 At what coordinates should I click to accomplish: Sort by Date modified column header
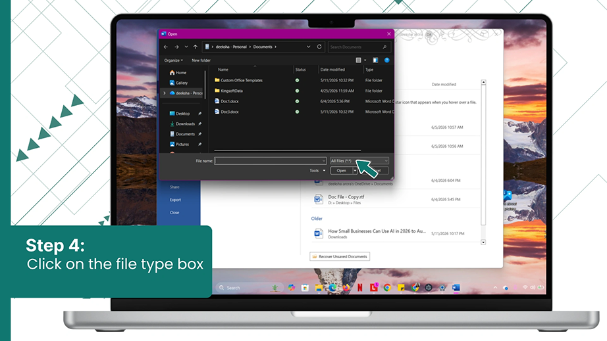pyautogui.click(x=332, y=70)
